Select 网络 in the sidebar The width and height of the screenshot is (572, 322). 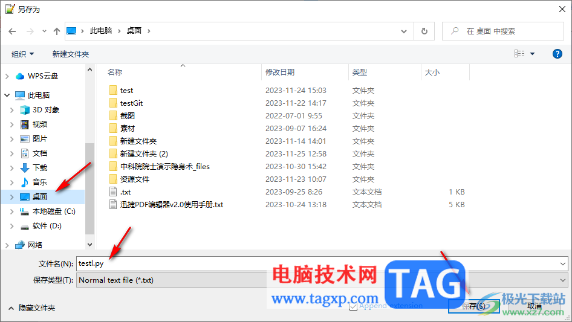35,245
